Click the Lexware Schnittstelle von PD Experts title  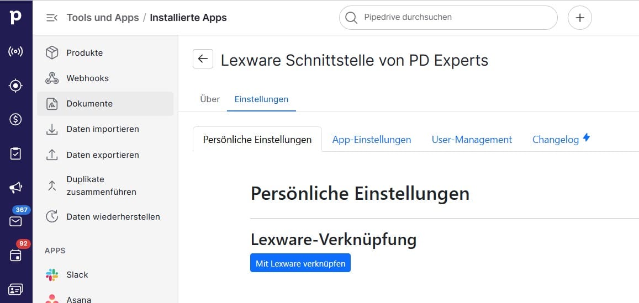click(355, 60)
